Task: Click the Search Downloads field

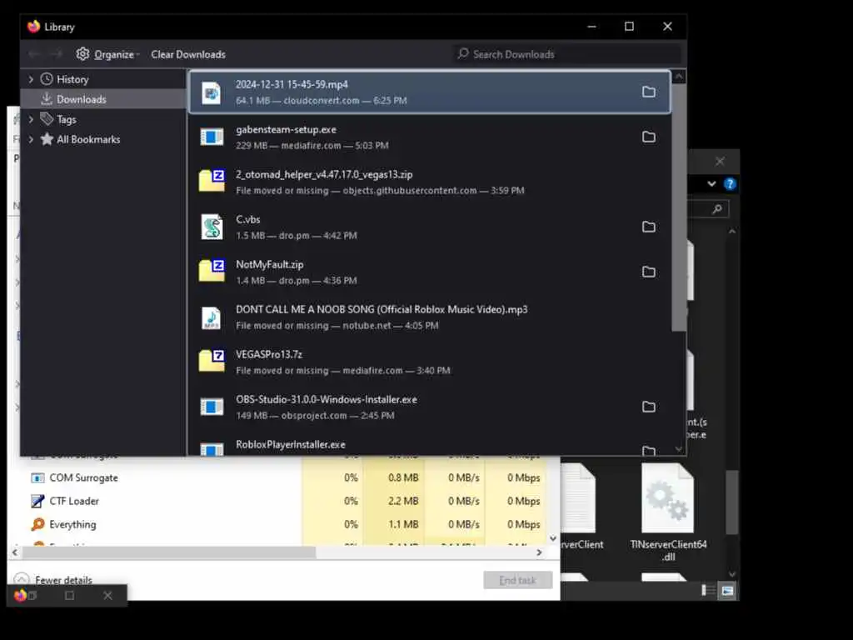Action: pos(567,54)
